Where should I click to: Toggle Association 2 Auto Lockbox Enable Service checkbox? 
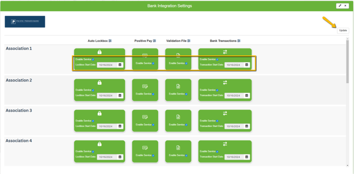pos(93,90)
